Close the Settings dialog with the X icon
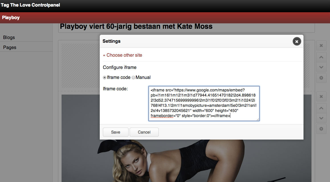This screenshot has width=330, height=182. point(297,42)
